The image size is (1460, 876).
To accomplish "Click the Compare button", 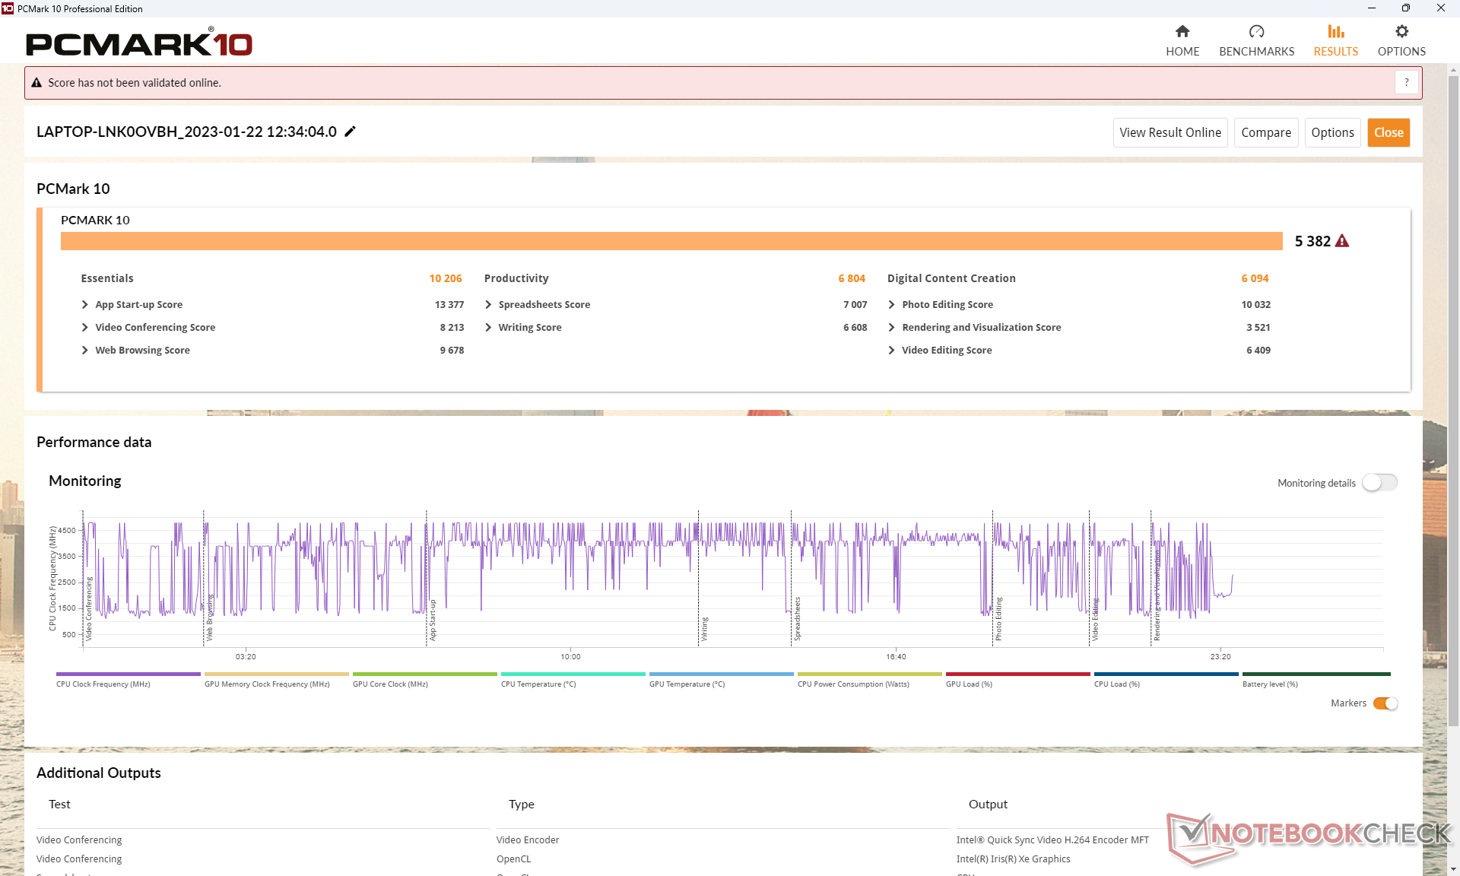I will 1265,132.
